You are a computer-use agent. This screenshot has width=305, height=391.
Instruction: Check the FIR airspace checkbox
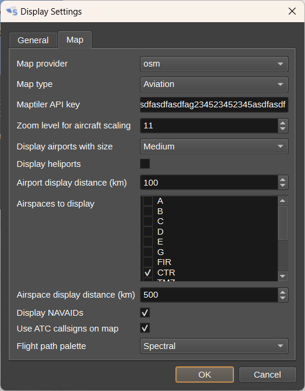click(x=148, y=263)
